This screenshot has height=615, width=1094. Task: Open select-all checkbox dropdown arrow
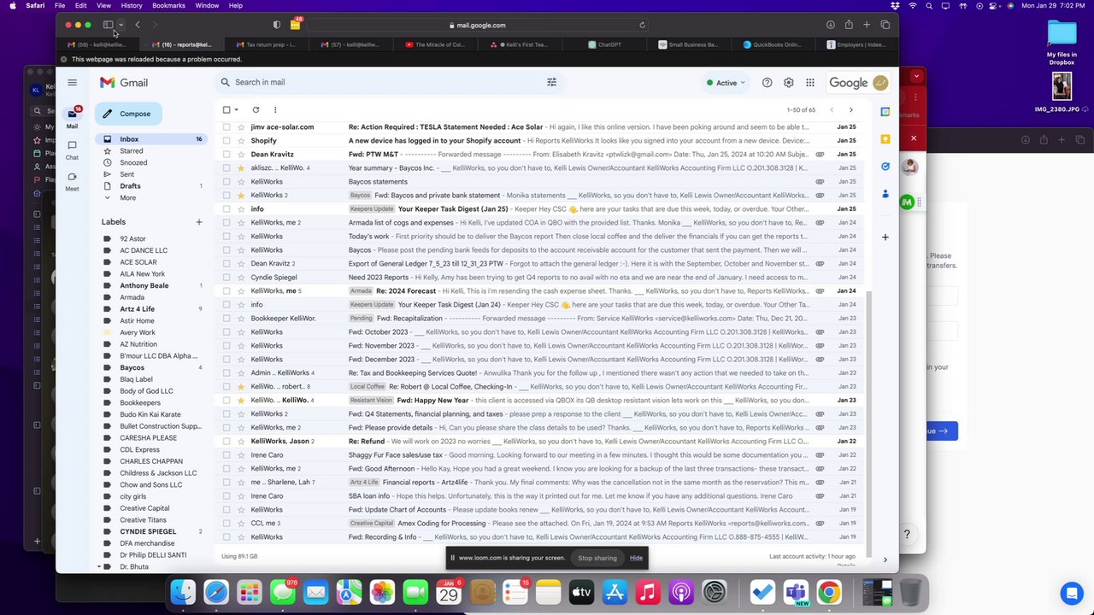pos(236,109)
